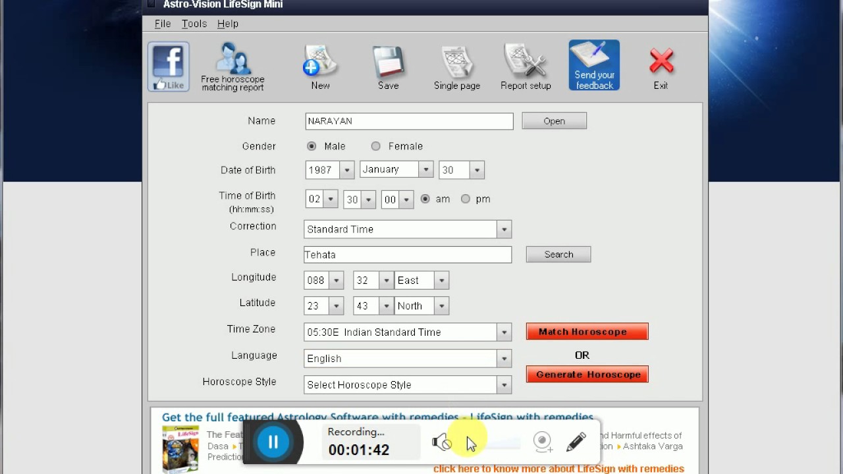This screenshot has height=474, width=843.
Task: Open longitude degrees 088 dropdown
Action: 336,280
